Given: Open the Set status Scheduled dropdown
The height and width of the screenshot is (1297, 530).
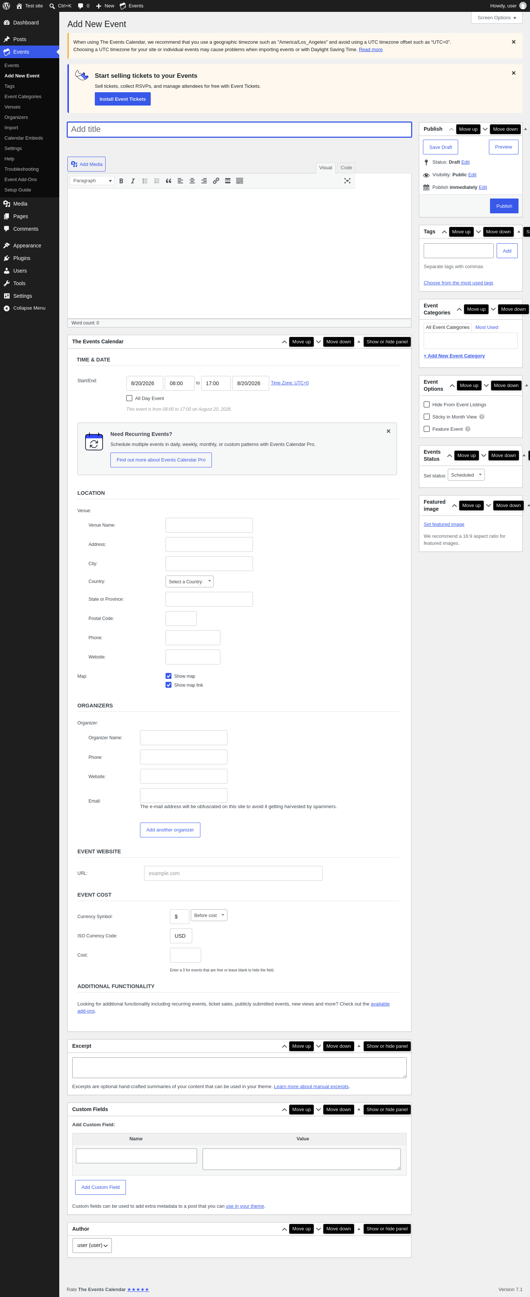Looking at the screenshot, I should click(467, 475).
